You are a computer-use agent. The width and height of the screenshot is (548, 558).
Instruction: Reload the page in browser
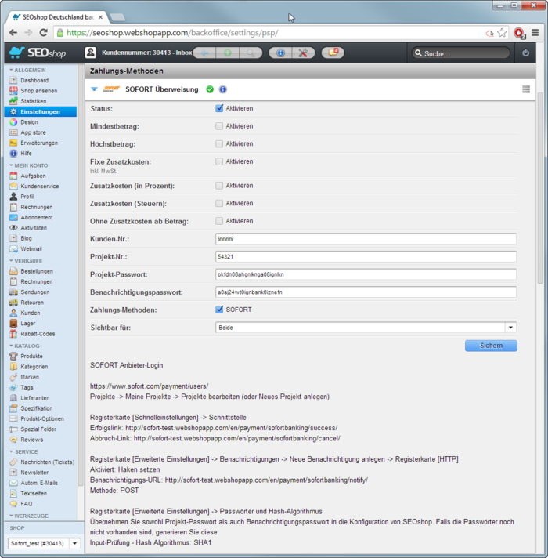[x=44, y=33]
